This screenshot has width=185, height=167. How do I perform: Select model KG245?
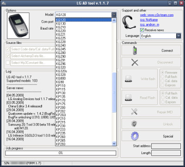coord(83,49)
